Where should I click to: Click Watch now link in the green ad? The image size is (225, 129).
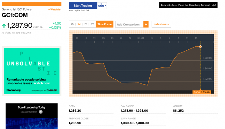point(42,83)
